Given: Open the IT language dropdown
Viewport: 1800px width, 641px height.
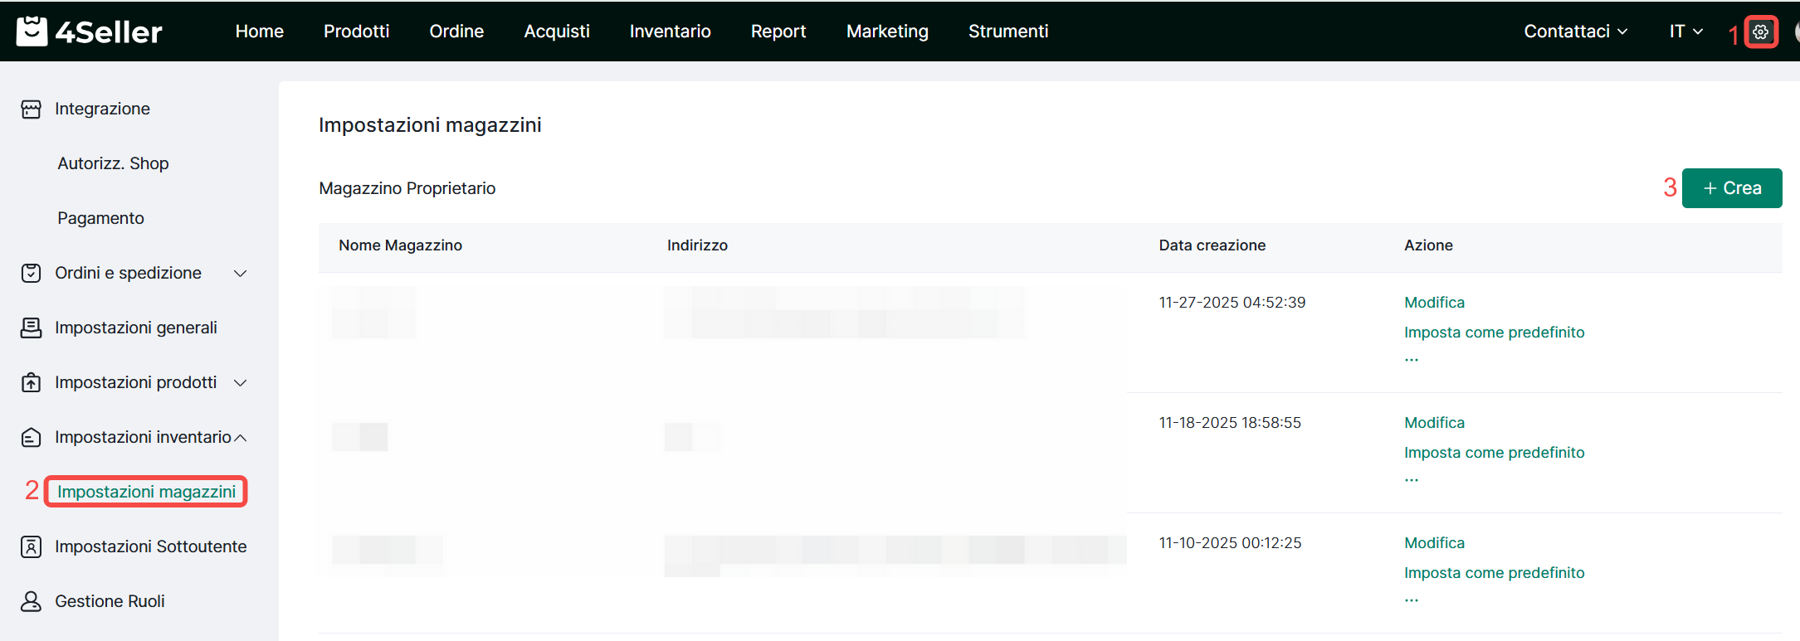Looking at the screenshot, I should 1685,32.
